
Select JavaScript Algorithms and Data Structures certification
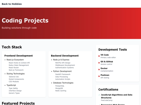(116, 96)
